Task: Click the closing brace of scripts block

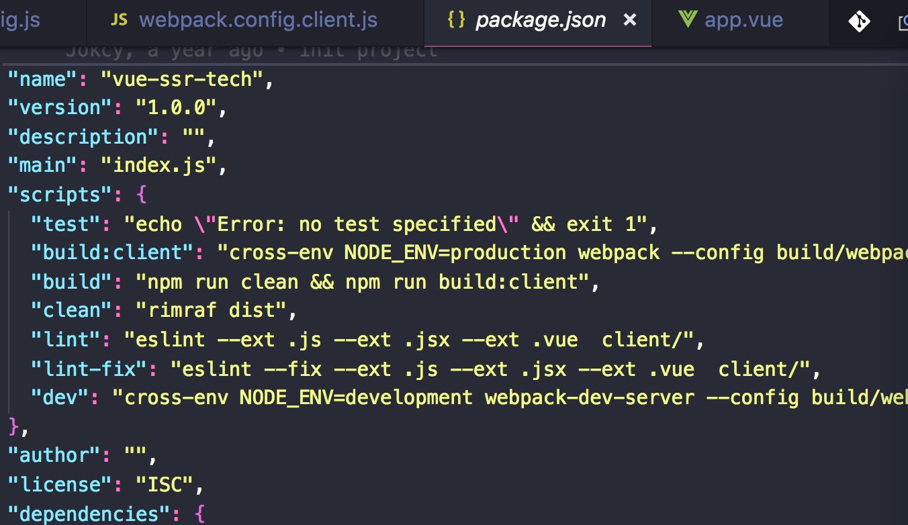Action: pyautogui.click(x=13, y=427)
